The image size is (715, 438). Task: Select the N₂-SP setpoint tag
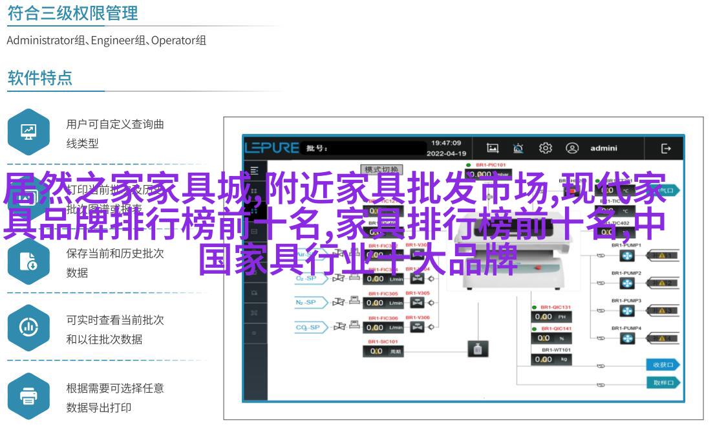pyautogui.click(x=310, y=302)
